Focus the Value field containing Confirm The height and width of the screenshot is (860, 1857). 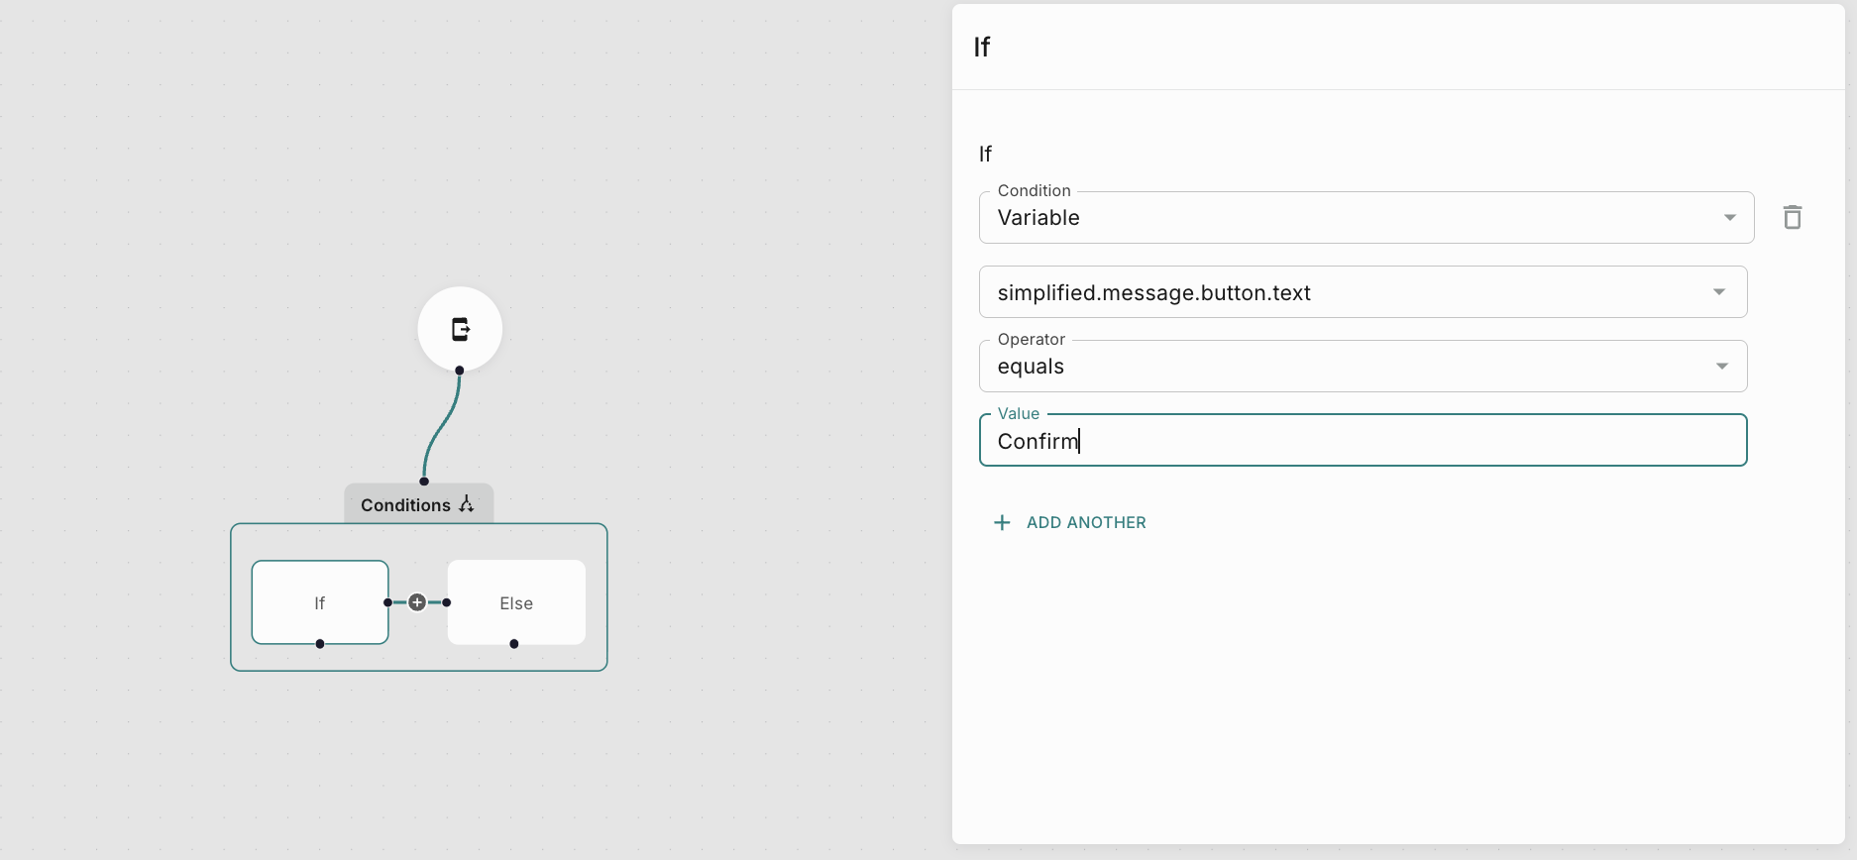[x=1363, y=441]
